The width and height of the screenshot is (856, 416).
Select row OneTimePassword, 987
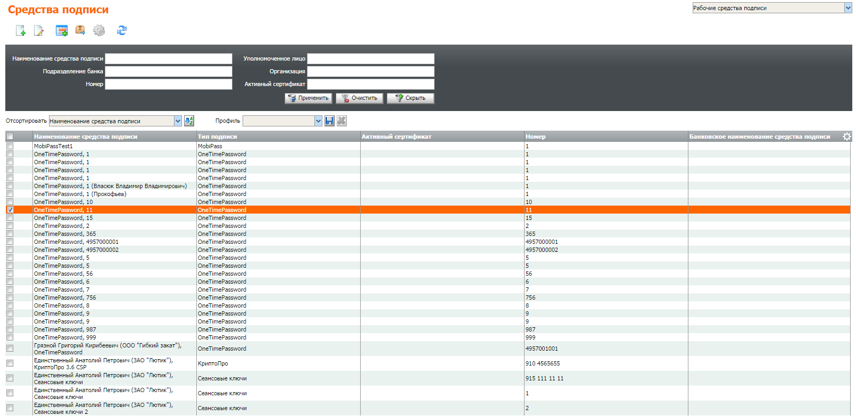point(428,329)
